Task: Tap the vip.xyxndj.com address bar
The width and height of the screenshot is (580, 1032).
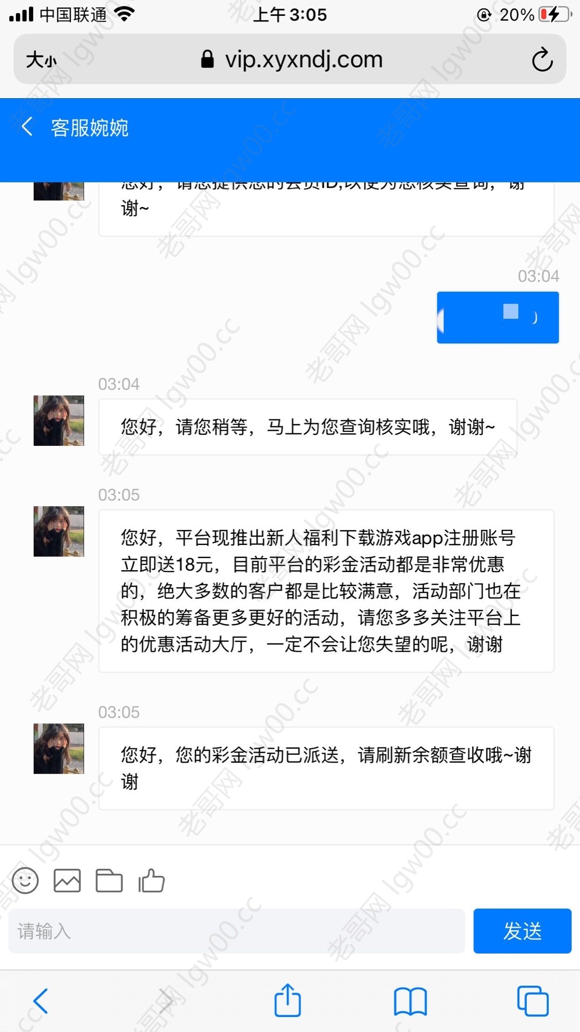Action: coord(290,59)
